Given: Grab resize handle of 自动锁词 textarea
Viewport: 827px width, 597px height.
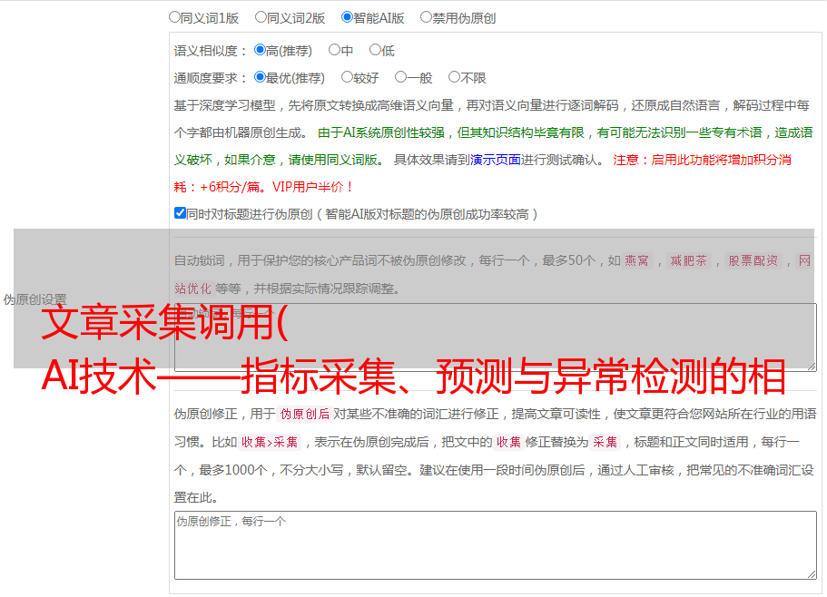Looking at the screenshot, I should coord(812,367).
